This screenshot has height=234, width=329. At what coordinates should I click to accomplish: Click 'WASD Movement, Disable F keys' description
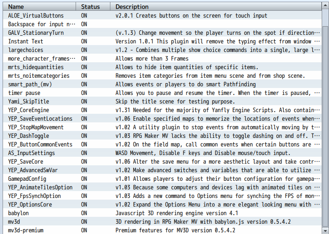click(203, 153)
